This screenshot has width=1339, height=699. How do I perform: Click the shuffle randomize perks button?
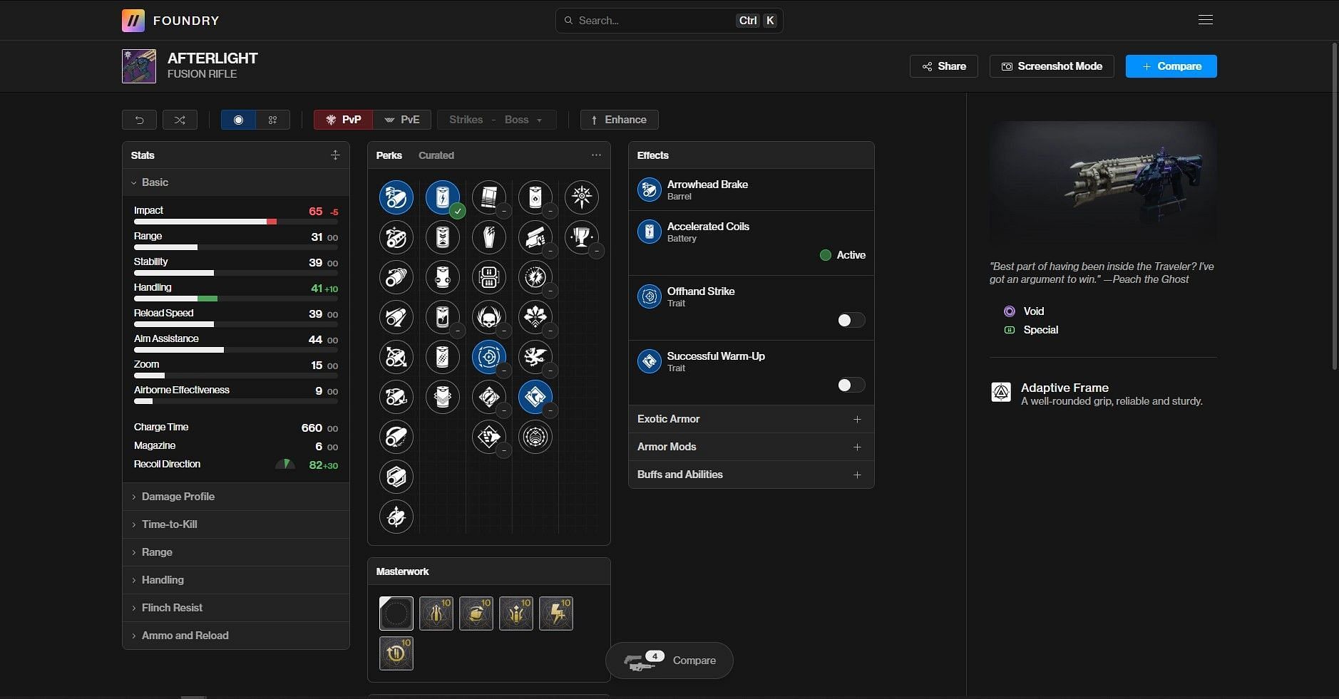180,120
